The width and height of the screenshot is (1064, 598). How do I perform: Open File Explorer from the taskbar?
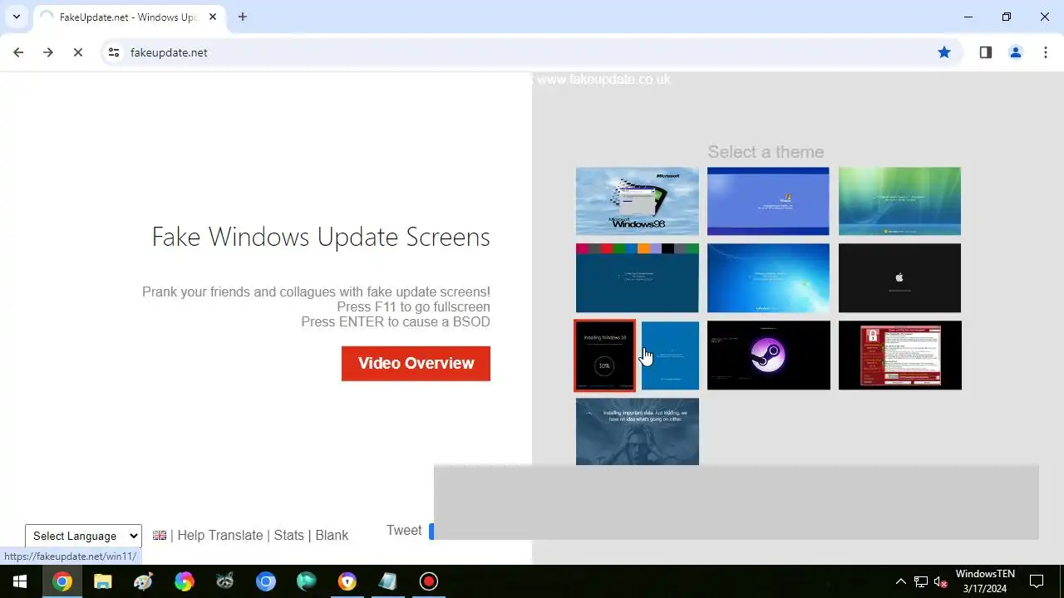click(x=102, y=581)
